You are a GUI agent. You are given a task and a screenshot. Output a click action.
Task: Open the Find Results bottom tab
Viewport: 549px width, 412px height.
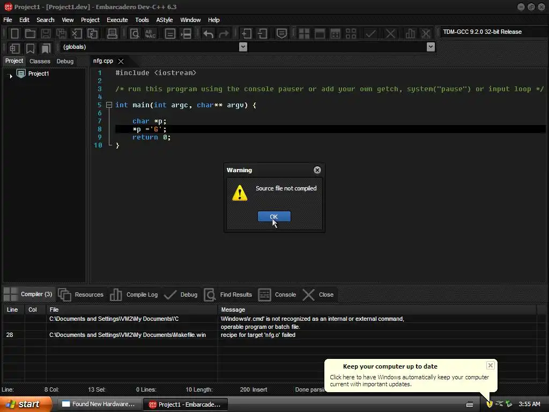[228, 295]
